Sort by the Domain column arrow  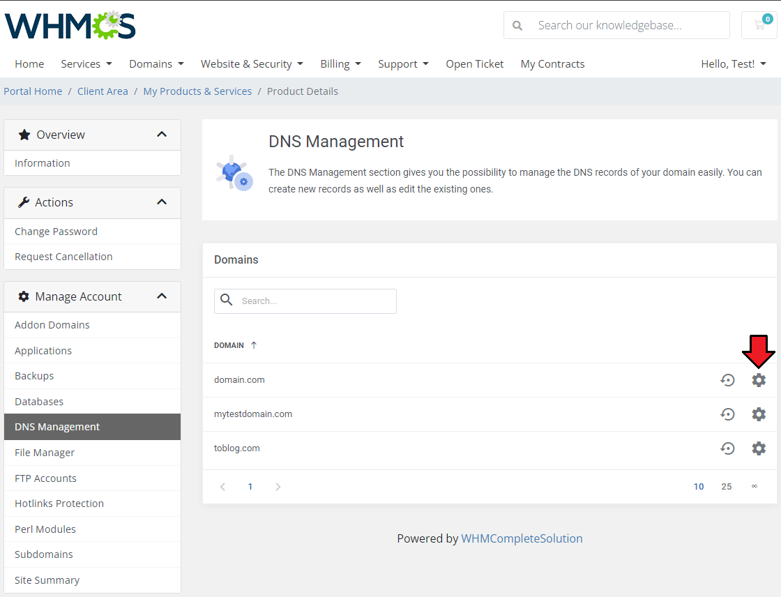(254, 345)
